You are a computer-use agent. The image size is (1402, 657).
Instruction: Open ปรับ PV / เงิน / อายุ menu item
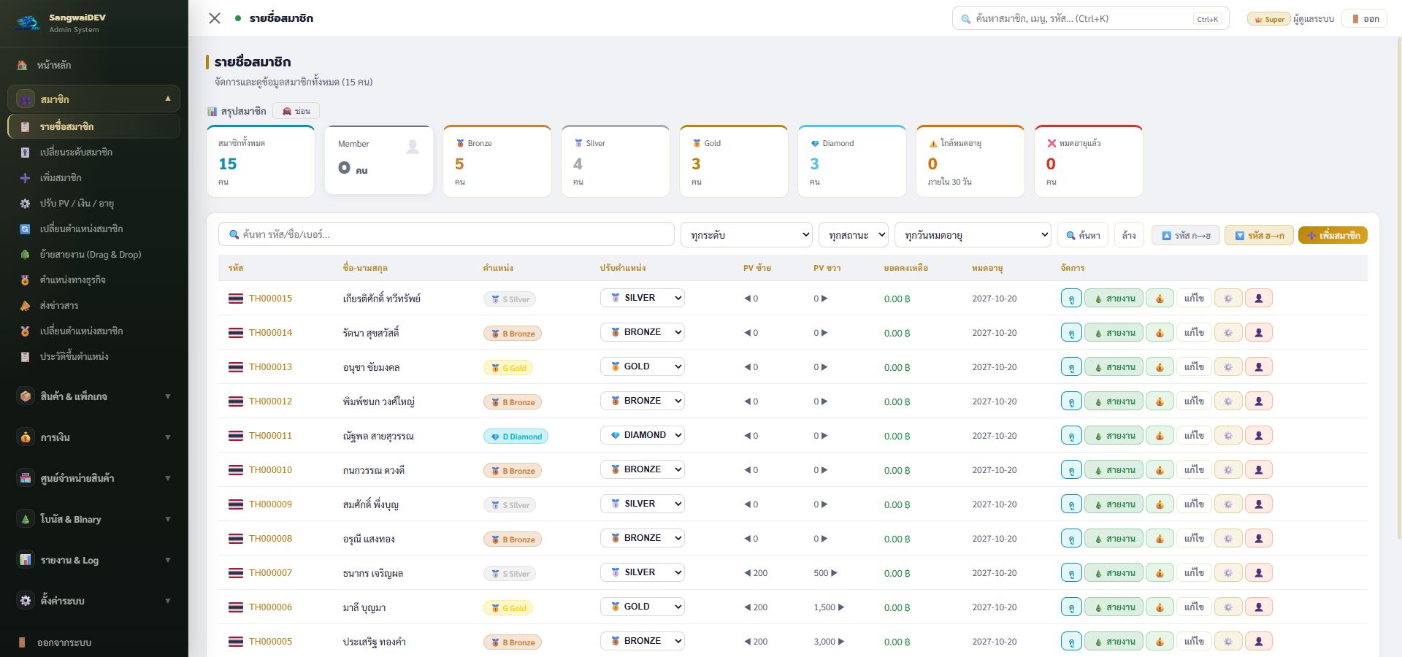(94, 203)
